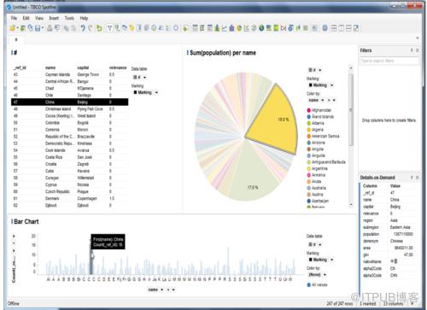Insert a Bar Chart visualization icon
The image size is (427, 310).
point(217,28)
